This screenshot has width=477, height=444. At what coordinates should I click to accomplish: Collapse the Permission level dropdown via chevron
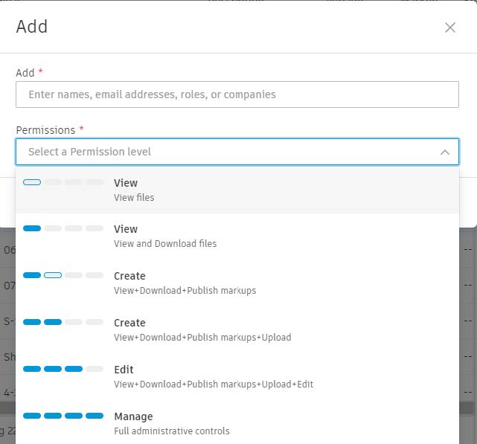445,152
